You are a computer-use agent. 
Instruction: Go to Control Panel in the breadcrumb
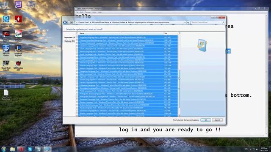coord(83,22)
